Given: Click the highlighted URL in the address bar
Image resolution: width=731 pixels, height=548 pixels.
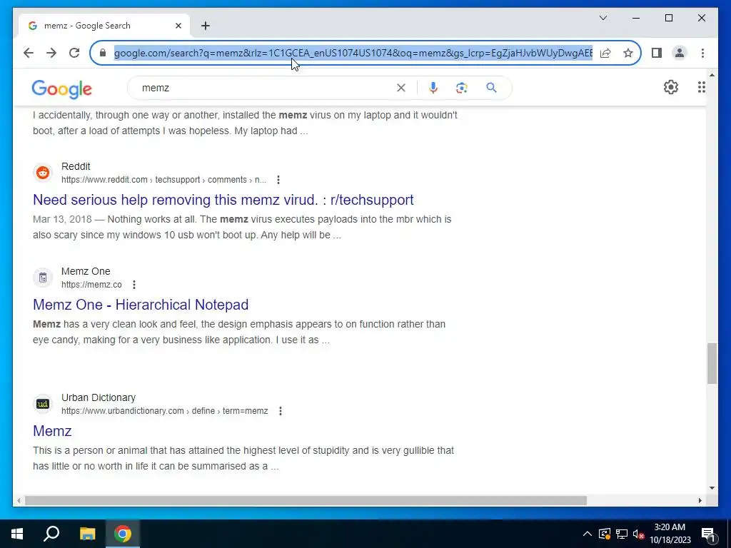Looking at the screenshot, I should [353, 53].
